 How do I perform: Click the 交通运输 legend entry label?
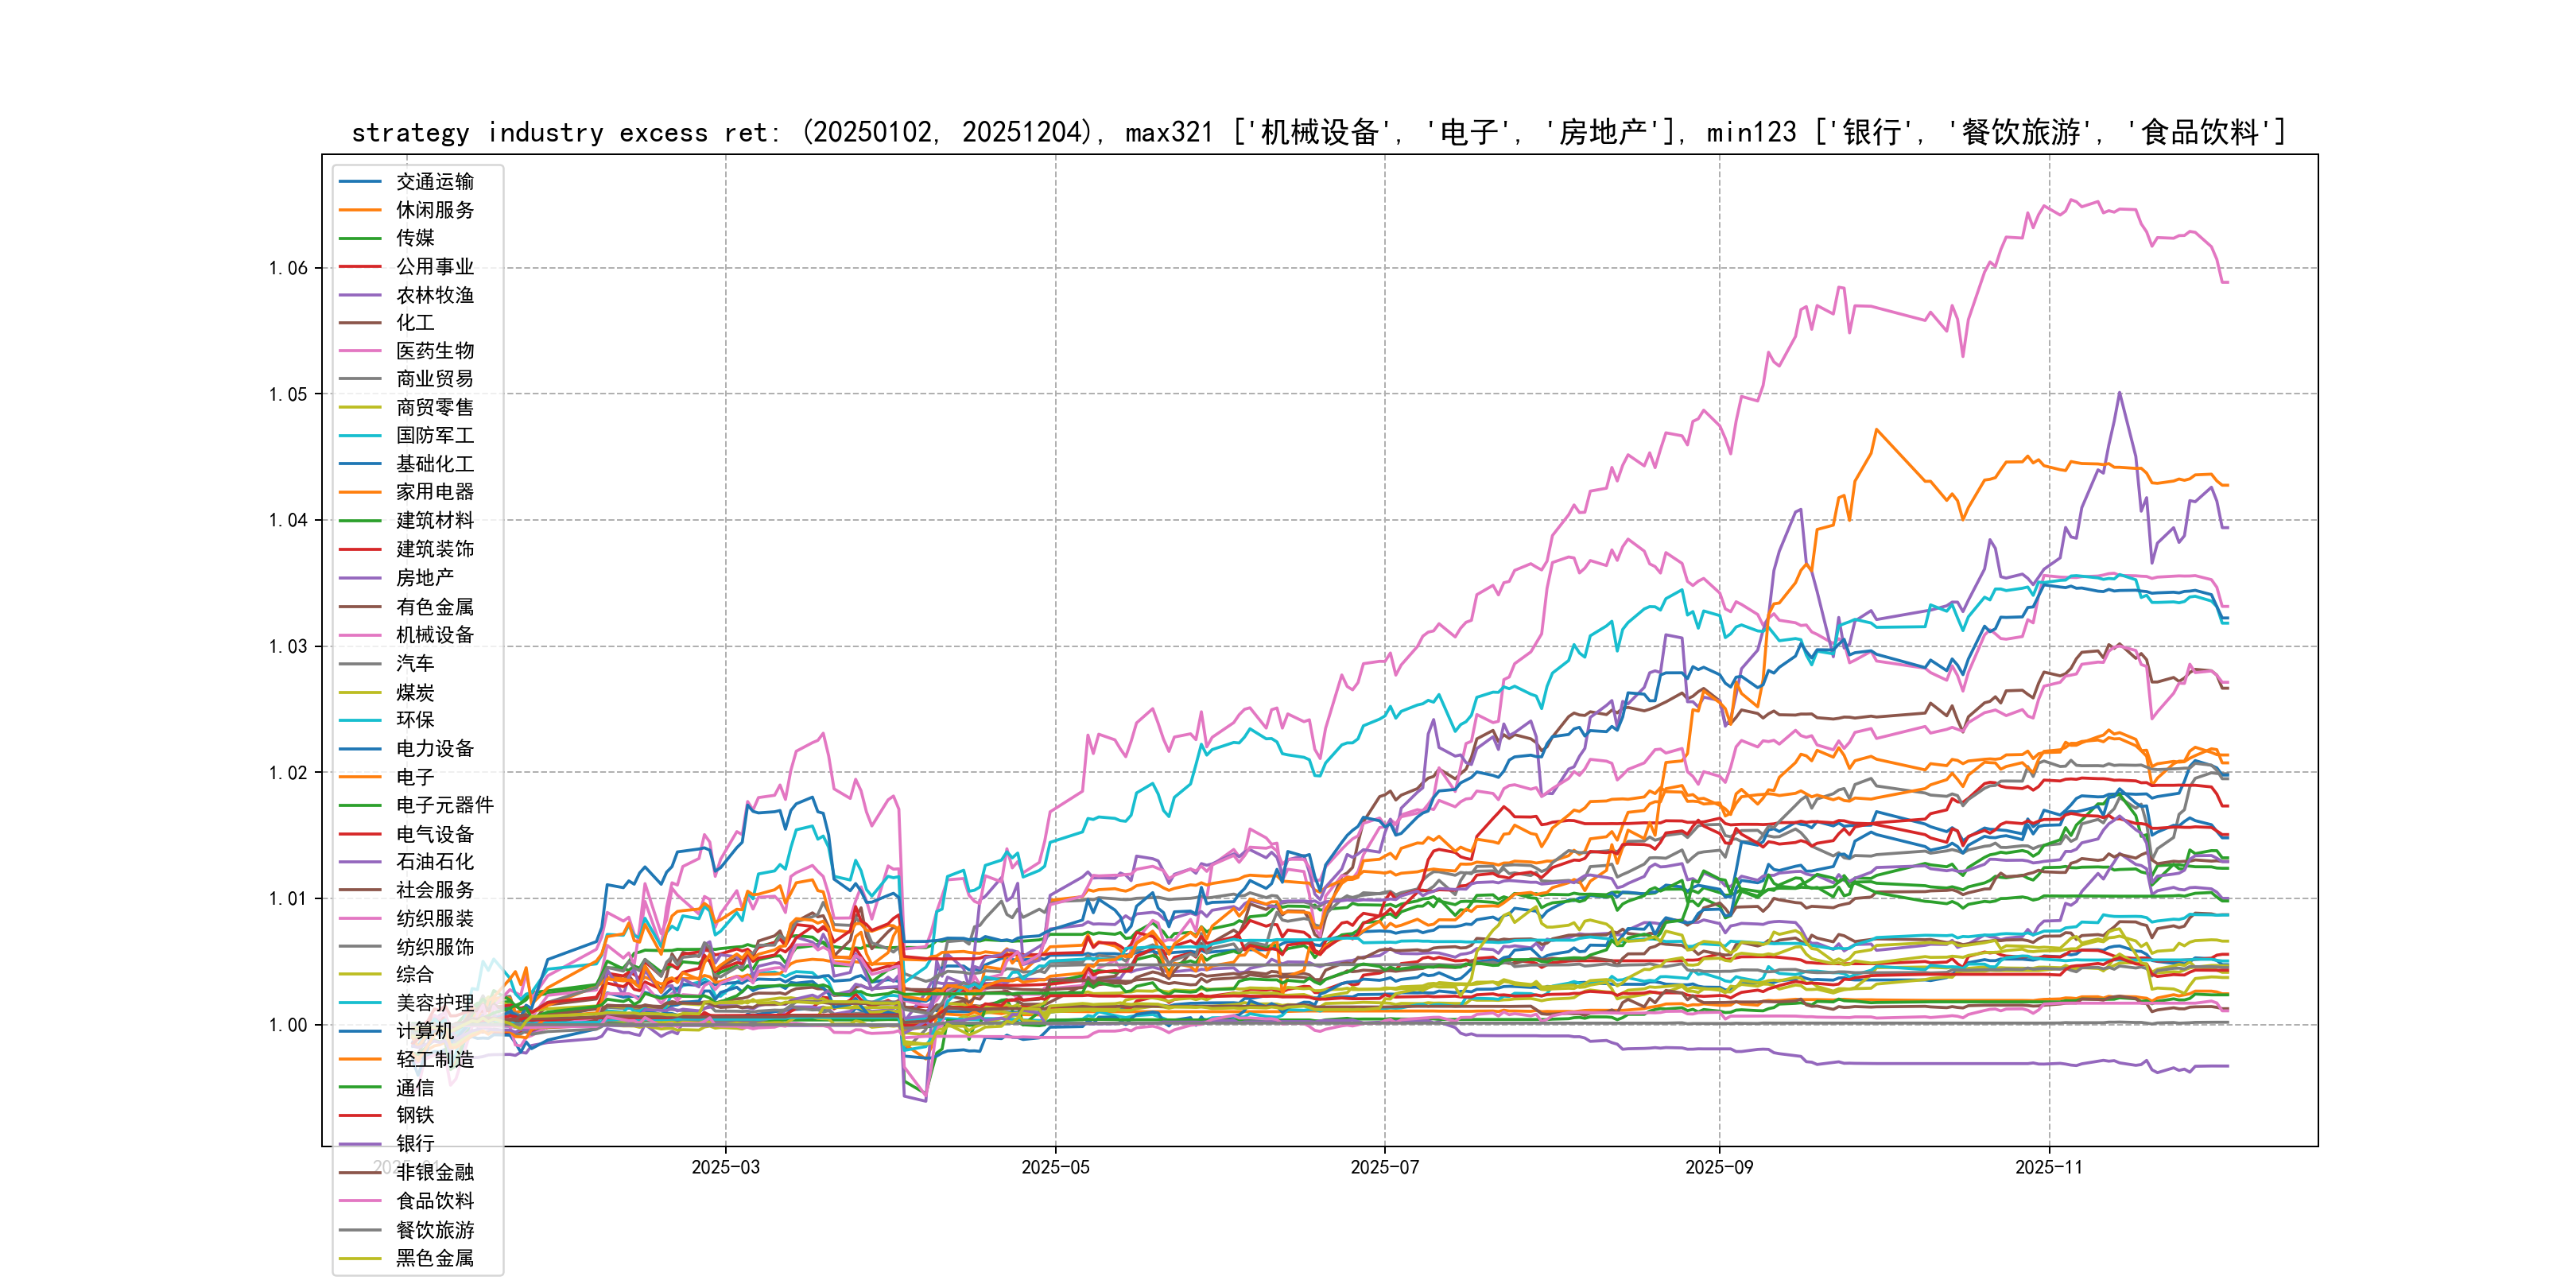[434, 181]
